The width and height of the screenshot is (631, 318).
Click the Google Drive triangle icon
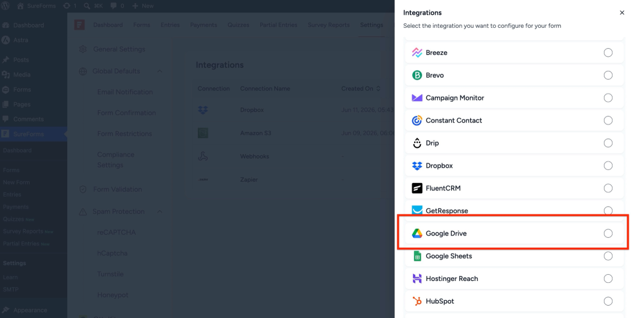pos(417,234)
